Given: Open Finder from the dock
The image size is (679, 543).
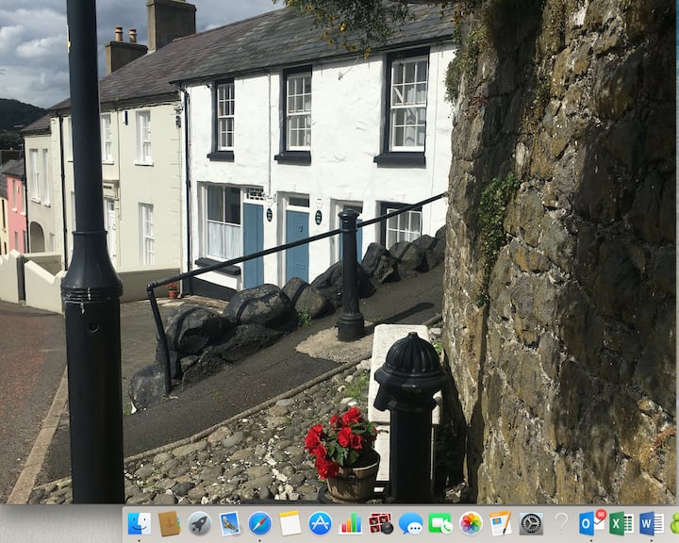Looking at the screenshot, I should (139, 523).
